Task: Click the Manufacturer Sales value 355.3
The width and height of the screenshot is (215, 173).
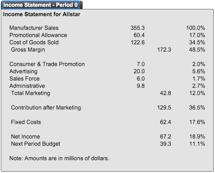Action: click(138, 28)
